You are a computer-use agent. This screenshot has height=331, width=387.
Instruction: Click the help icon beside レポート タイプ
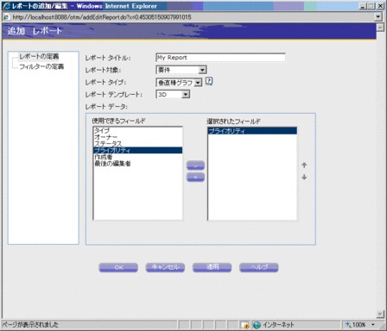pyautogui.click(x=209, y=81)
